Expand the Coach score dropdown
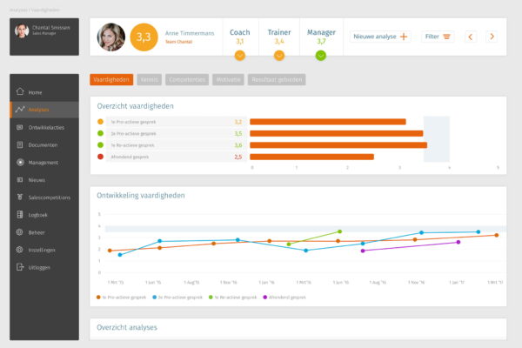The height and width of the screenshot is (348, 522). tap(240, 56)
